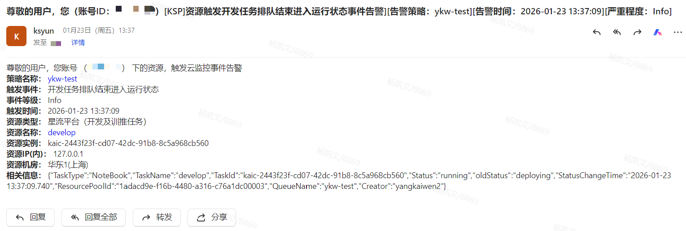Viewport: 686px width, 231px height.
Task: Click the reply-all double arrow icon
Action: [x=617, y=32]
